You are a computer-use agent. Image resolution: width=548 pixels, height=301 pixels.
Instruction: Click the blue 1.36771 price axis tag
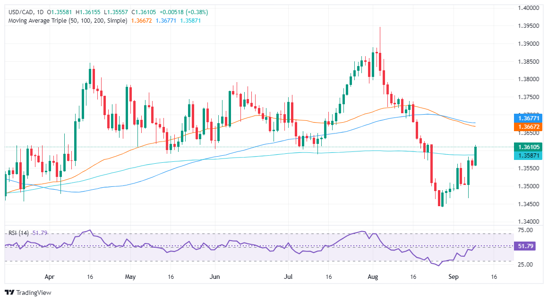(528, 118)
